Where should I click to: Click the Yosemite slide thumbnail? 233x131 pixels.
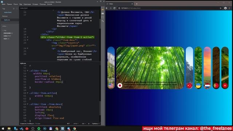(111, 68)
